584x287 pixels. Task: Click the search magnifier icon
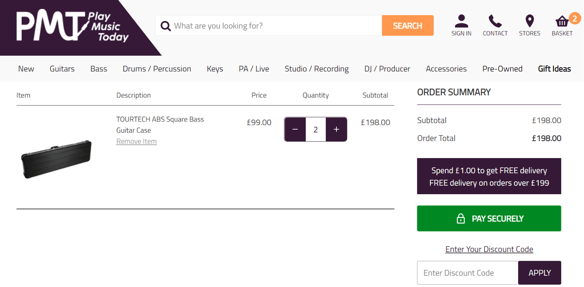pyautogui.click(x=165, y=25)
